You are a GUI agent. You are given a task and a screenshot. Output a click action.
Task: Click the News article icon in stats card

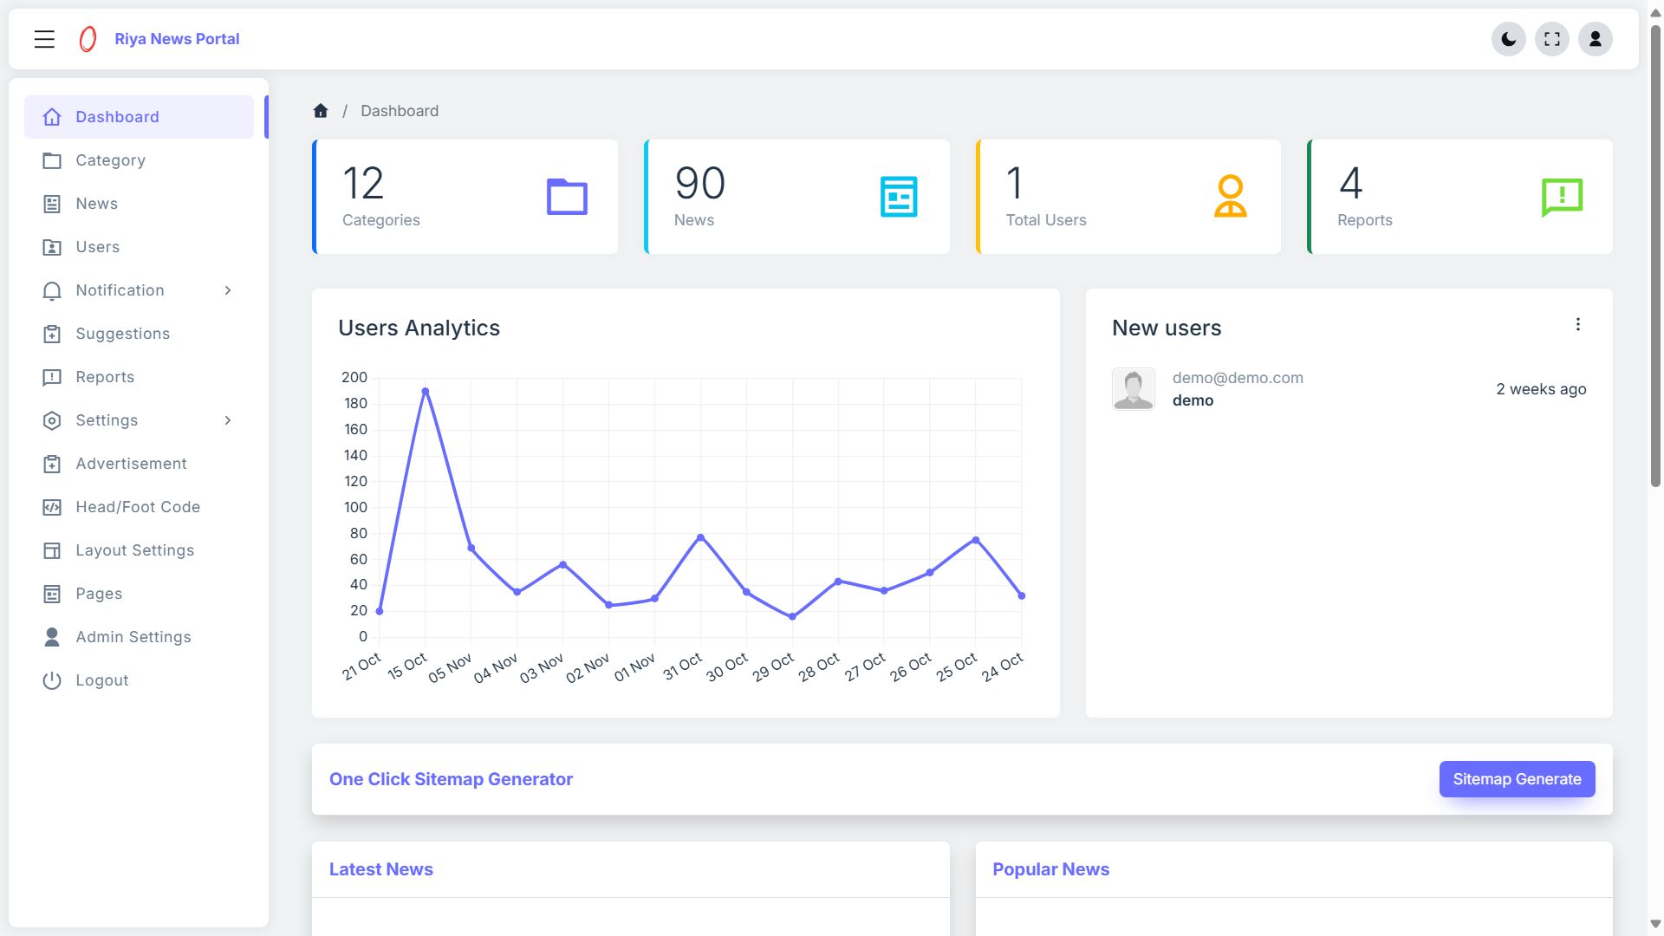[x=898, y=197]
